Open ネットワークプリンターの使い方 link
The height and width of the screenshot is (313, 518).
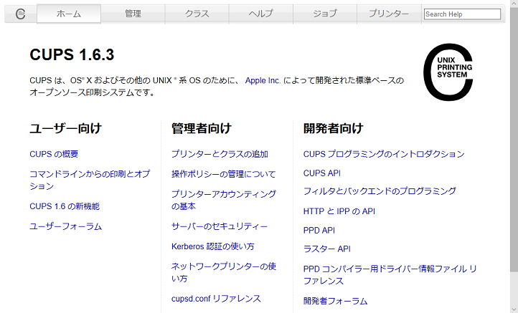coord(224,272)
